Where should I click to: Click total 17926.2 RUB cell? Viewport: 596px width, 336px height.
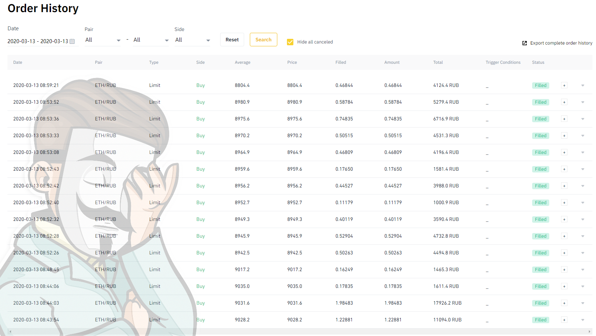pyautogui.click(x=447, y=303)
